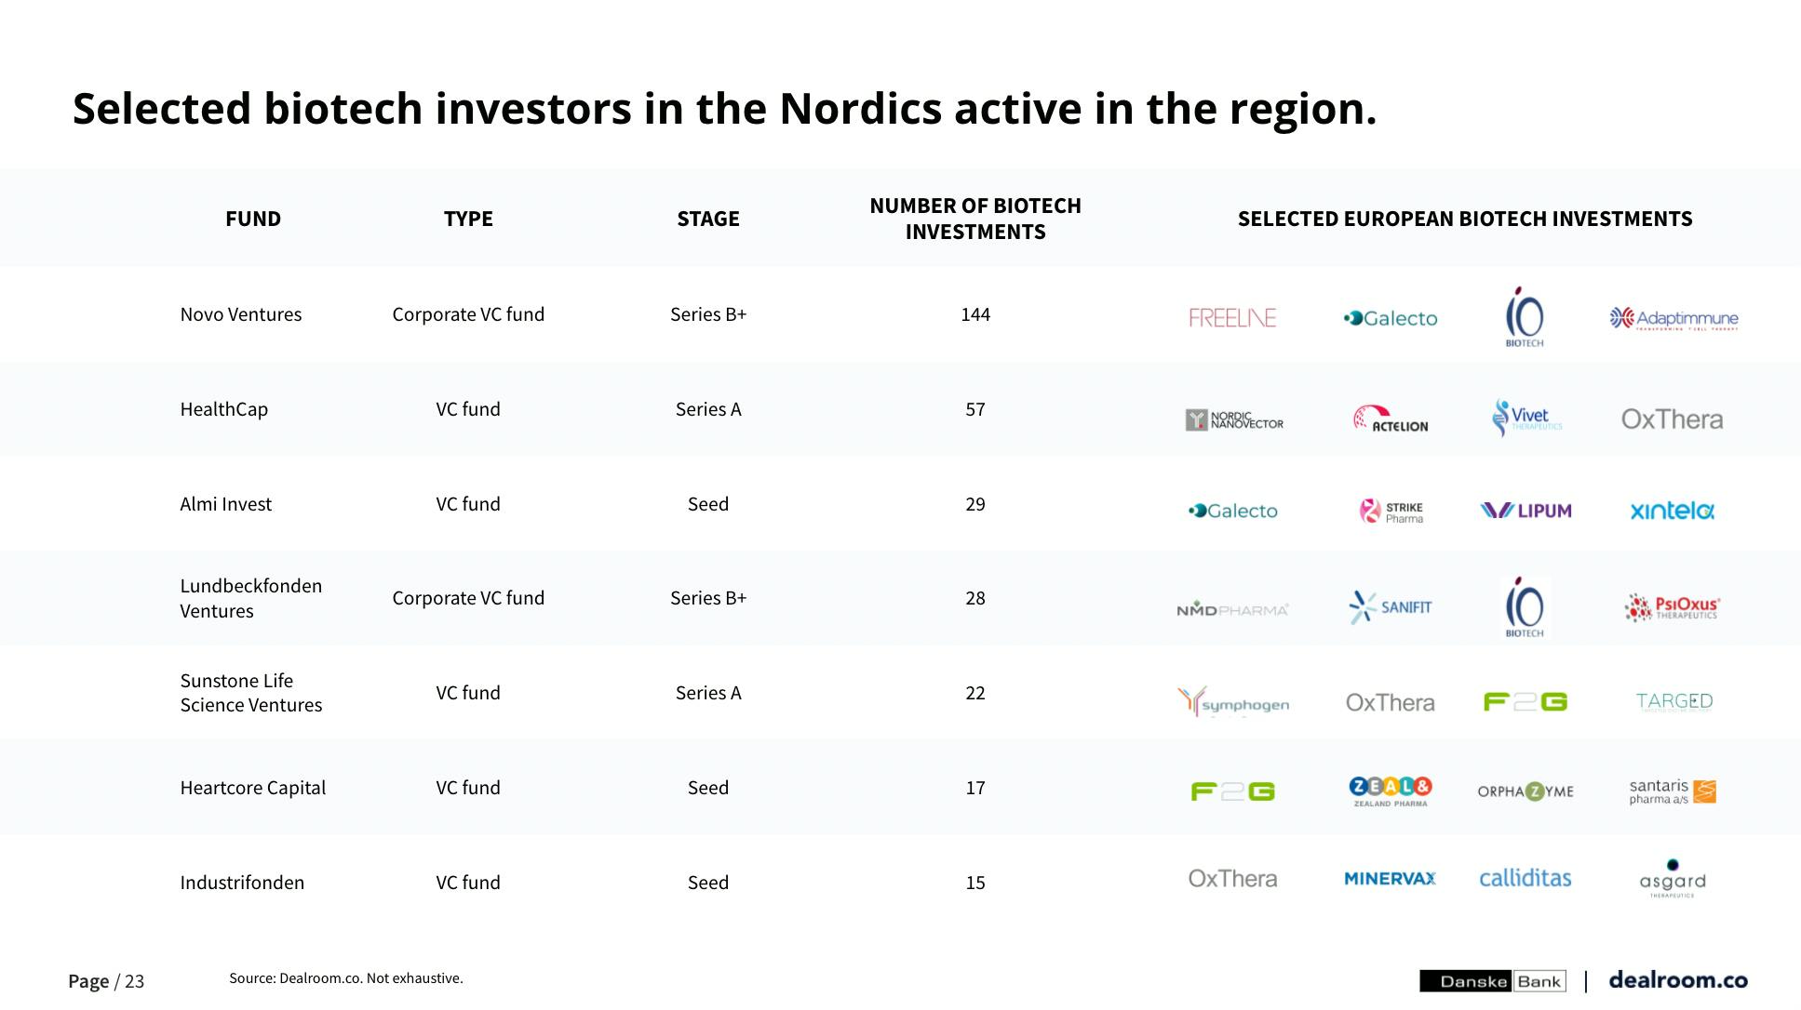Click the Zealand Pharma logo

click(x=1391, y=791)
